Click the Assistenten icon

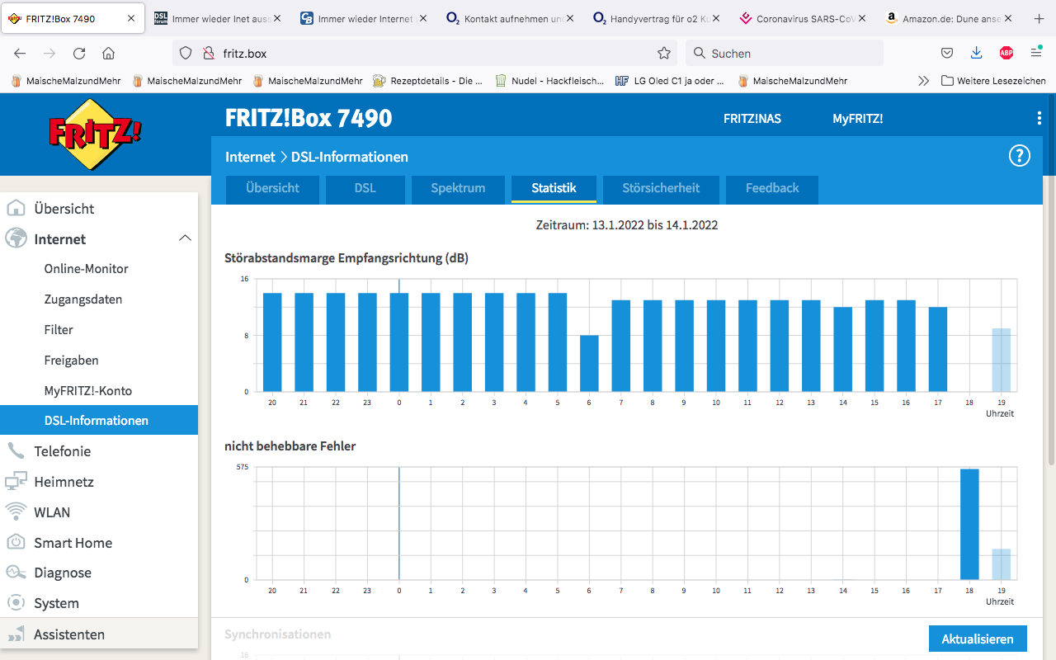(x=16, y=634)
